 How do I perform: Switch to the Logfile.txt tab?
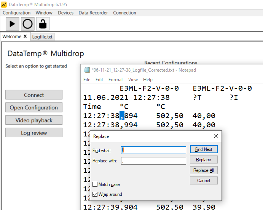pos(42,37)
